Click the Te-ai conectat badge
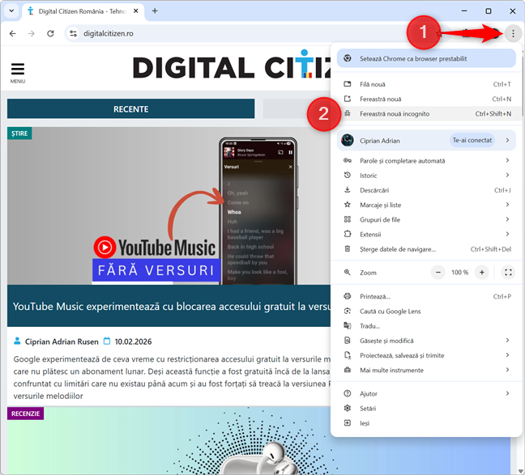Image resolution: width=525 pixels, height=475 pixels. click(472, 140)
